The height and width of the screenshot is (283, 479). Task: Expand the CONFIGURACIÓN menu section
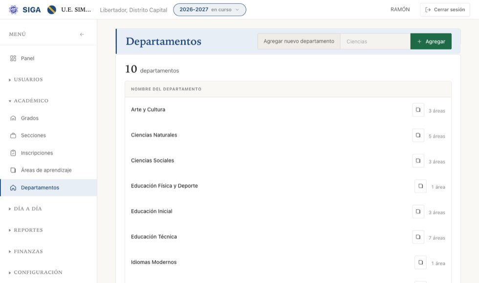coord(36,272)
